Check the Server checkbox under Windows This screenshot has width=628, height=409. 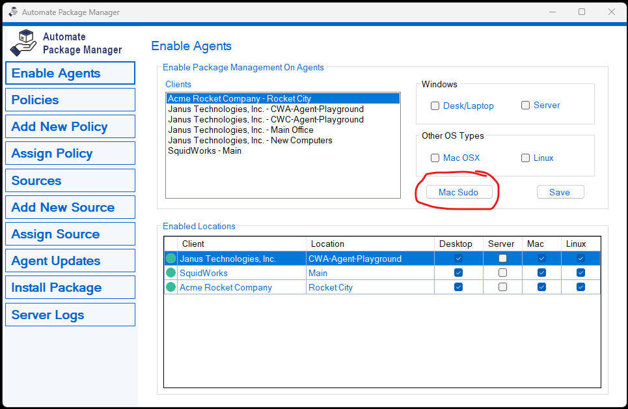point(526,106)
